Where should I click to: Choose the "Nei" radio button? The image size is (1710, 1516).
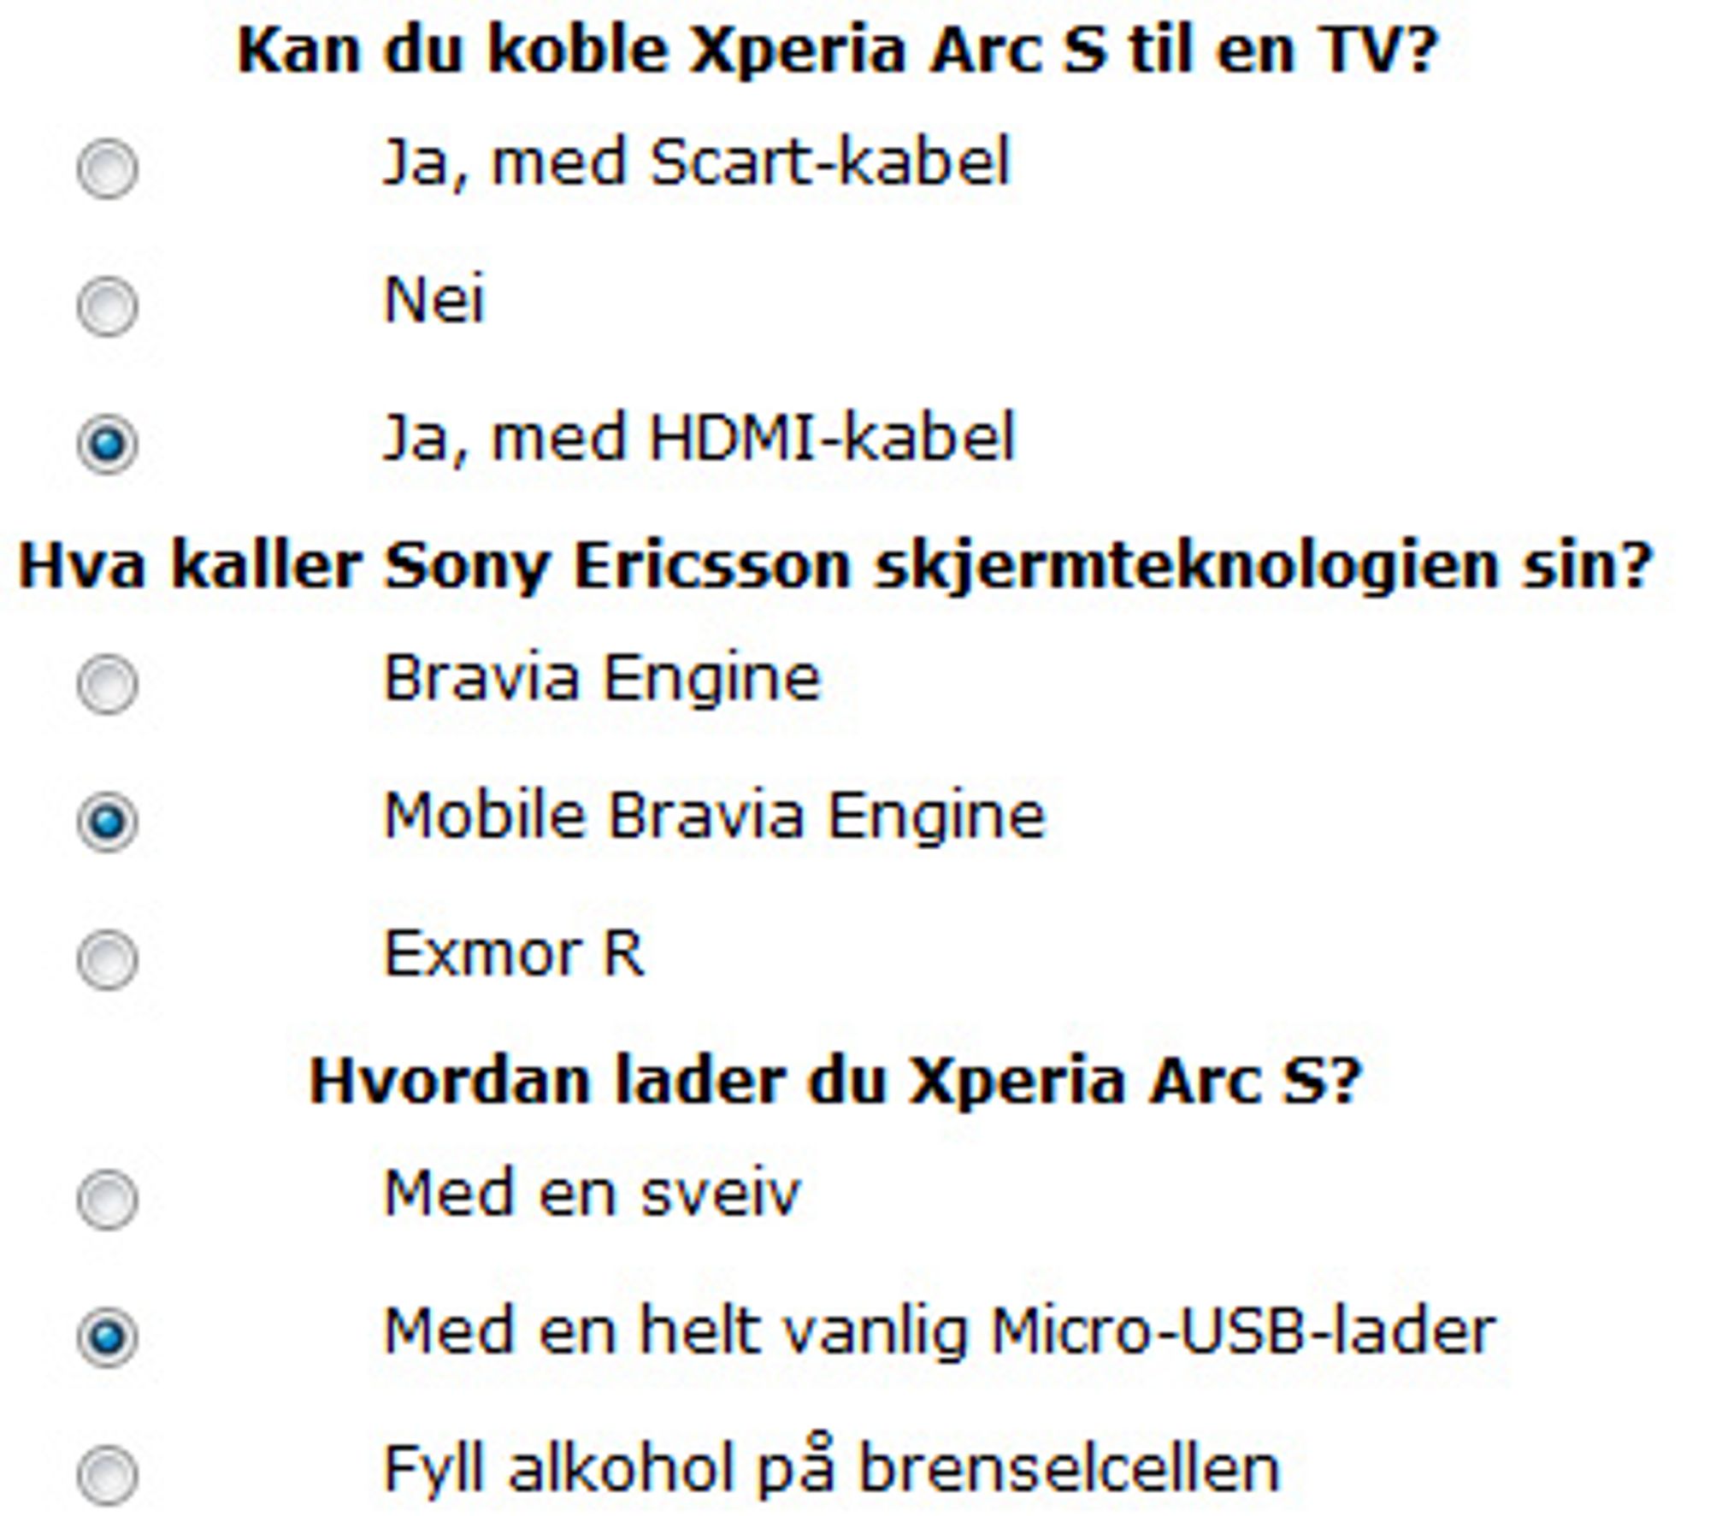107,306
